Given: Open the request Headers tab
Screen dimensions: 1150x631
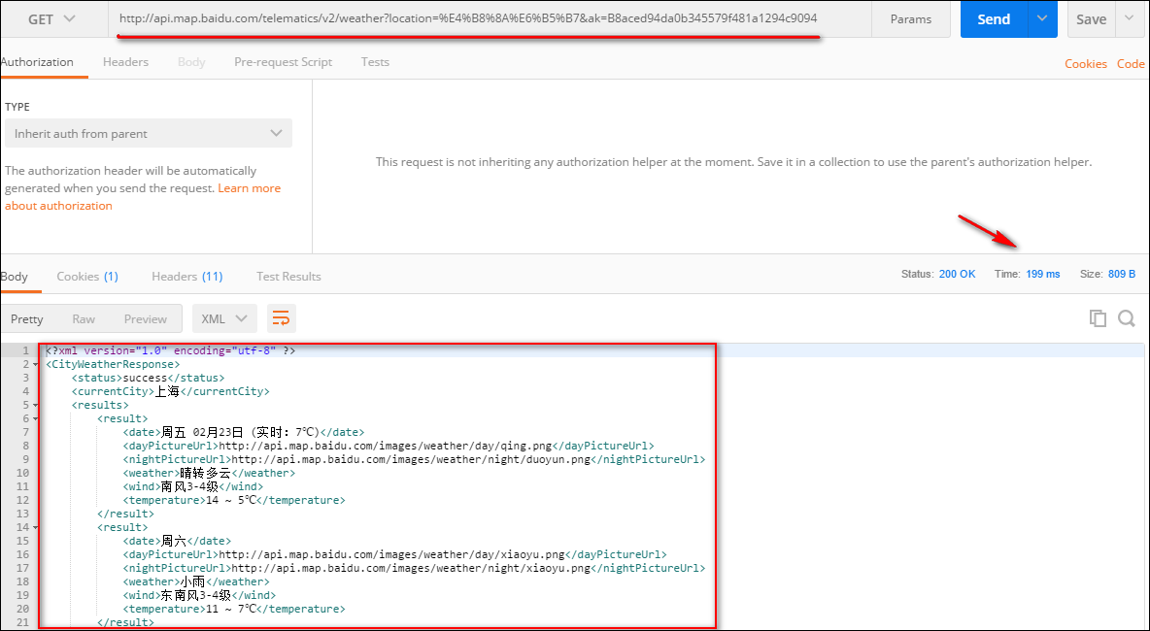Looking at the screenshot, I should pyautogui.click(x=125, y=62).
